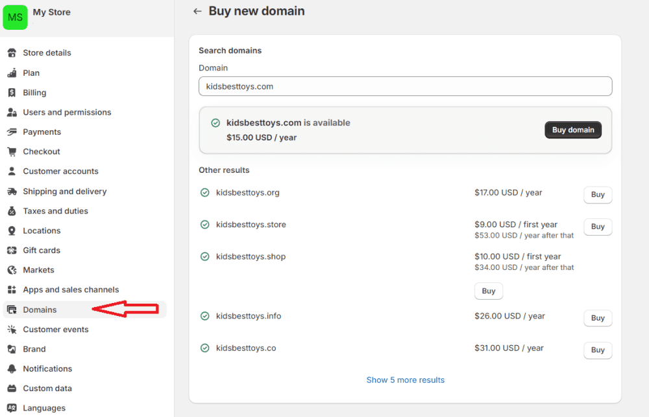This screenshot has height=417, width=649.
Task: Click the Notifications bell icon
Action: click(x=11, y=368)
